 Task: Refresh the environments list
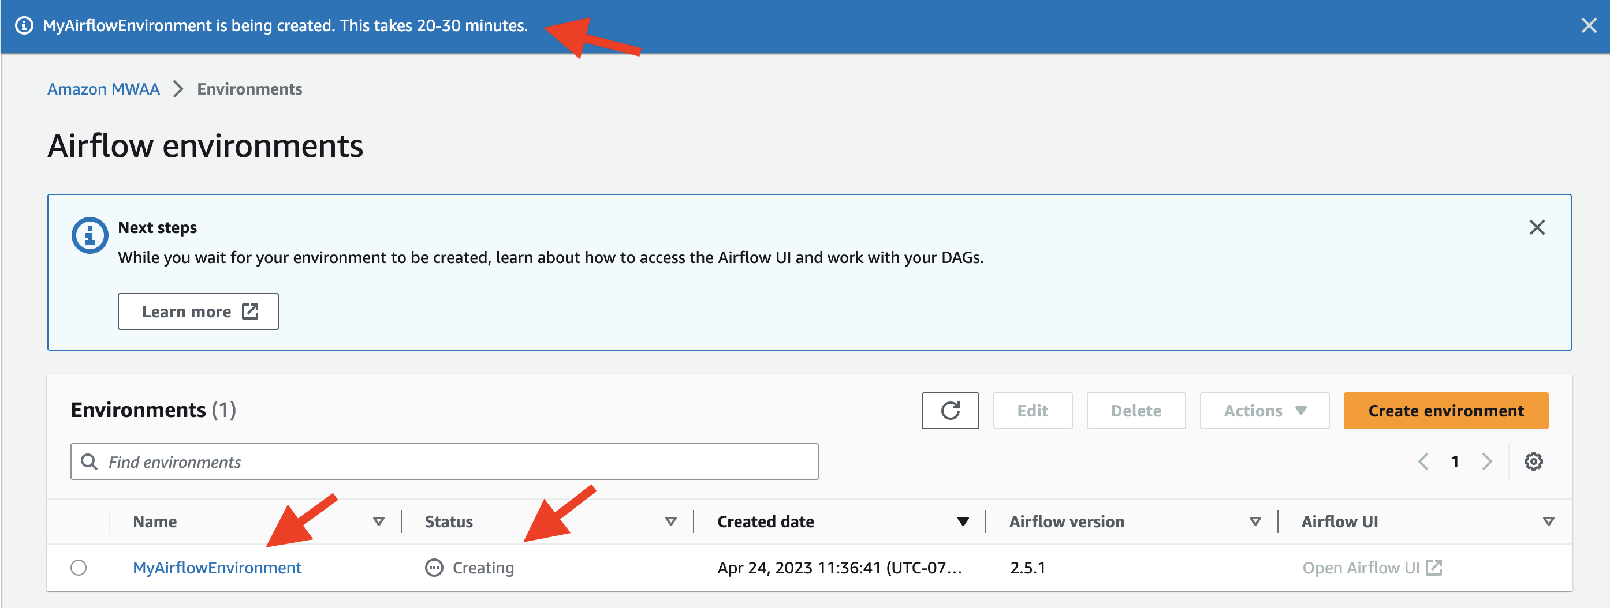coord(950,411)
